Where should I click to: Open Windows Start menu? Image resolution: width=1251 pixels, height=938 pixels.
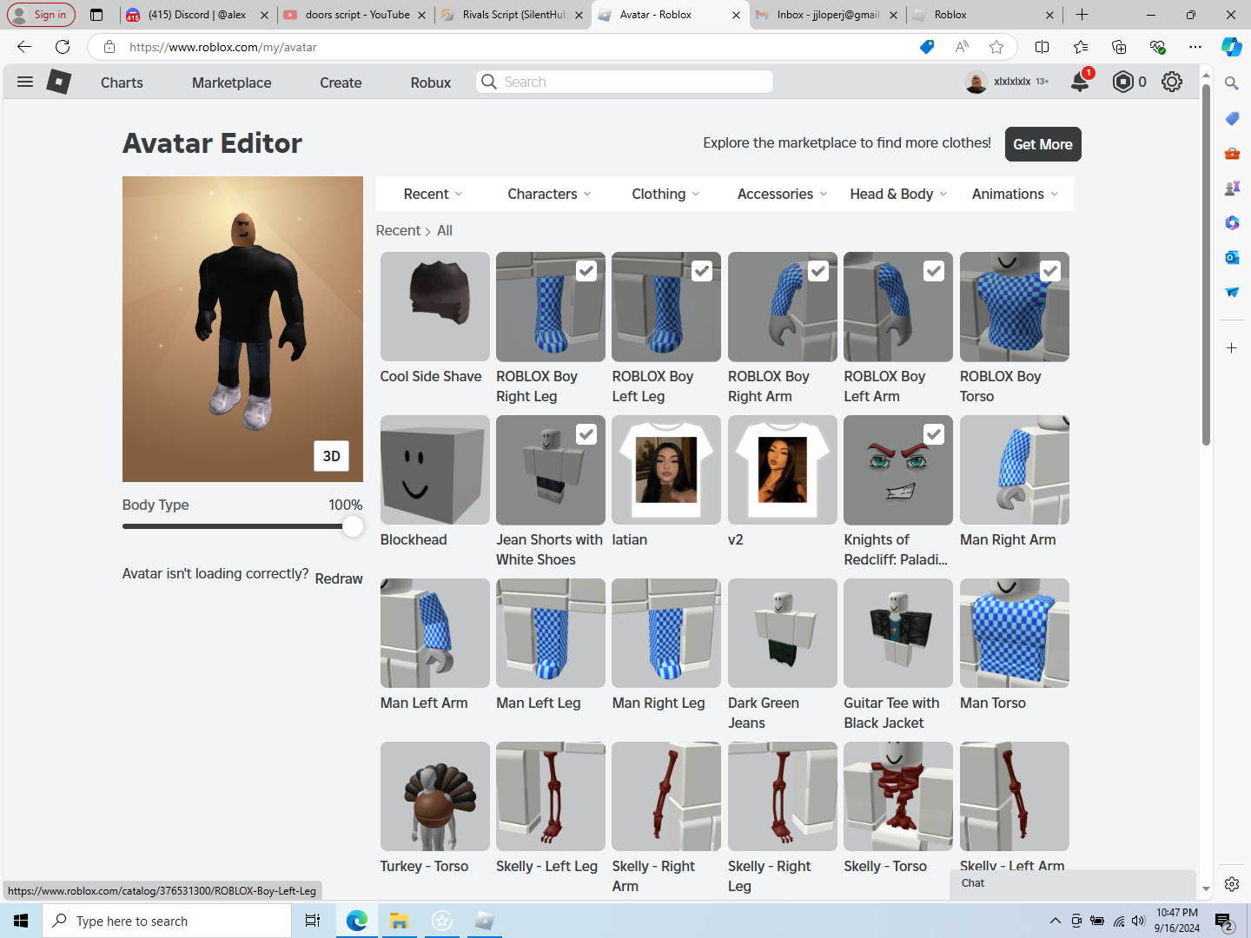pyautogui.click(x=21, y=921)
